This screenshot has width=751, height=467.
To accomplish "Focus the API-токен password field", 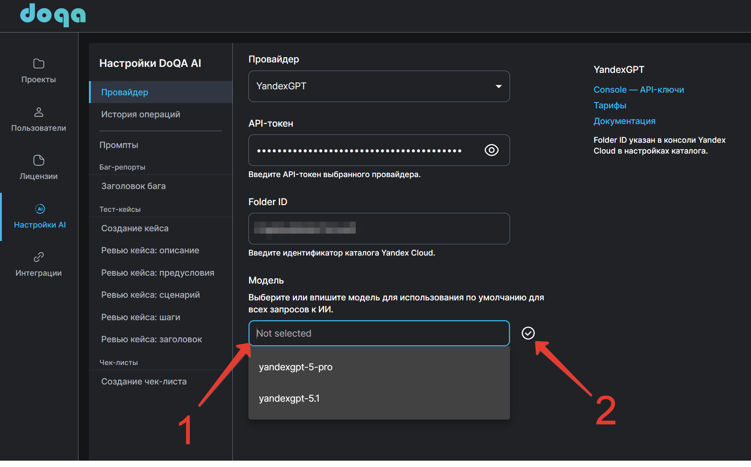I will 379,150.
